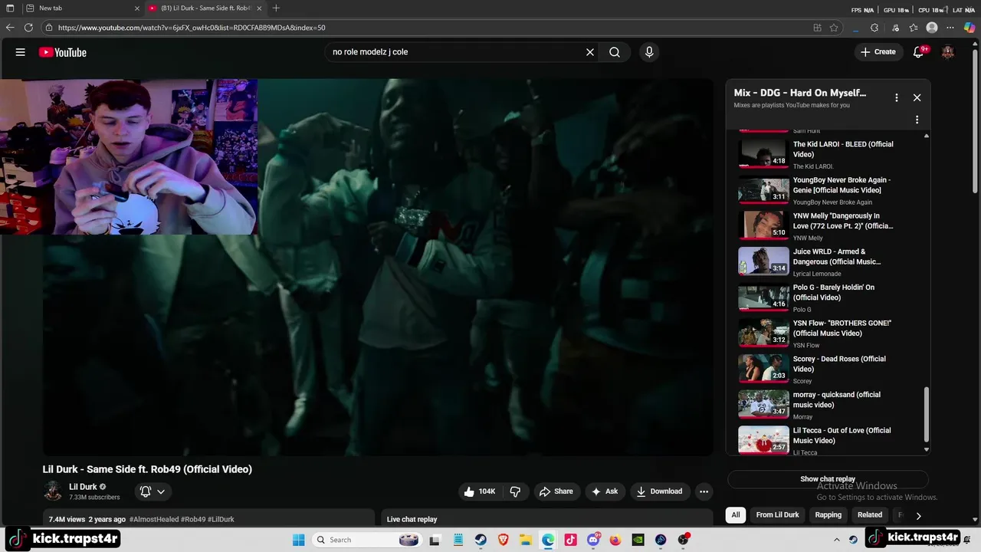The image size is (981, 552).
Task: Add this page to favorites star
Action: 834,28
